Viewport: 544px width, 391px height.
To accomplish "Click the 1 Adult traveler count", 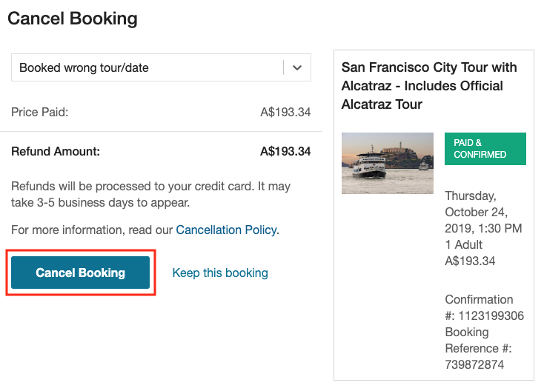I will (x=463, y=244).
